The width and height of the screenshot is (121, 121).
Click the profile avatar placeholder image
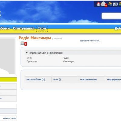(7, 56)
